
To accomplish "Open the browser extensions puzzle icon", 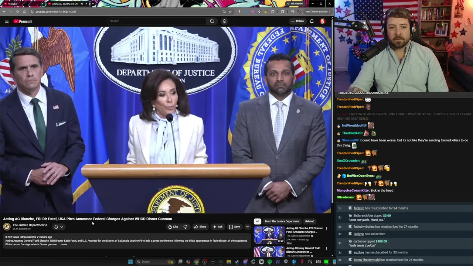I will (x=273, y=11).
